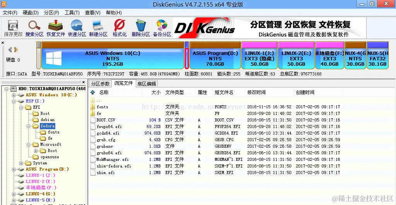Select grubx64.efi file
Screen dimensions: 396x205
[x=215, y=153]
